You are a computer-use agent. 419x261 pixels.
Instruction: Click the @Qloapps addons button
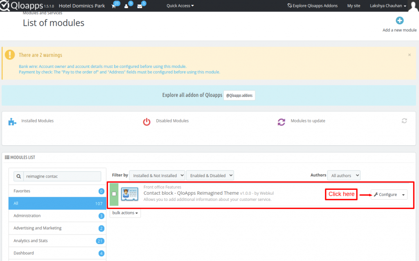(239, 95)
